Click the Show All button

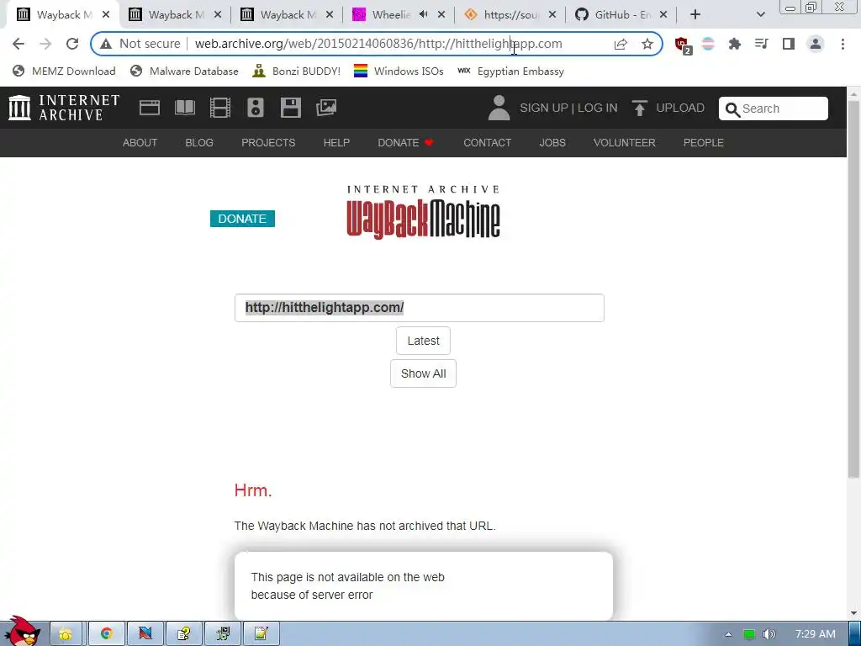point(424,373)
